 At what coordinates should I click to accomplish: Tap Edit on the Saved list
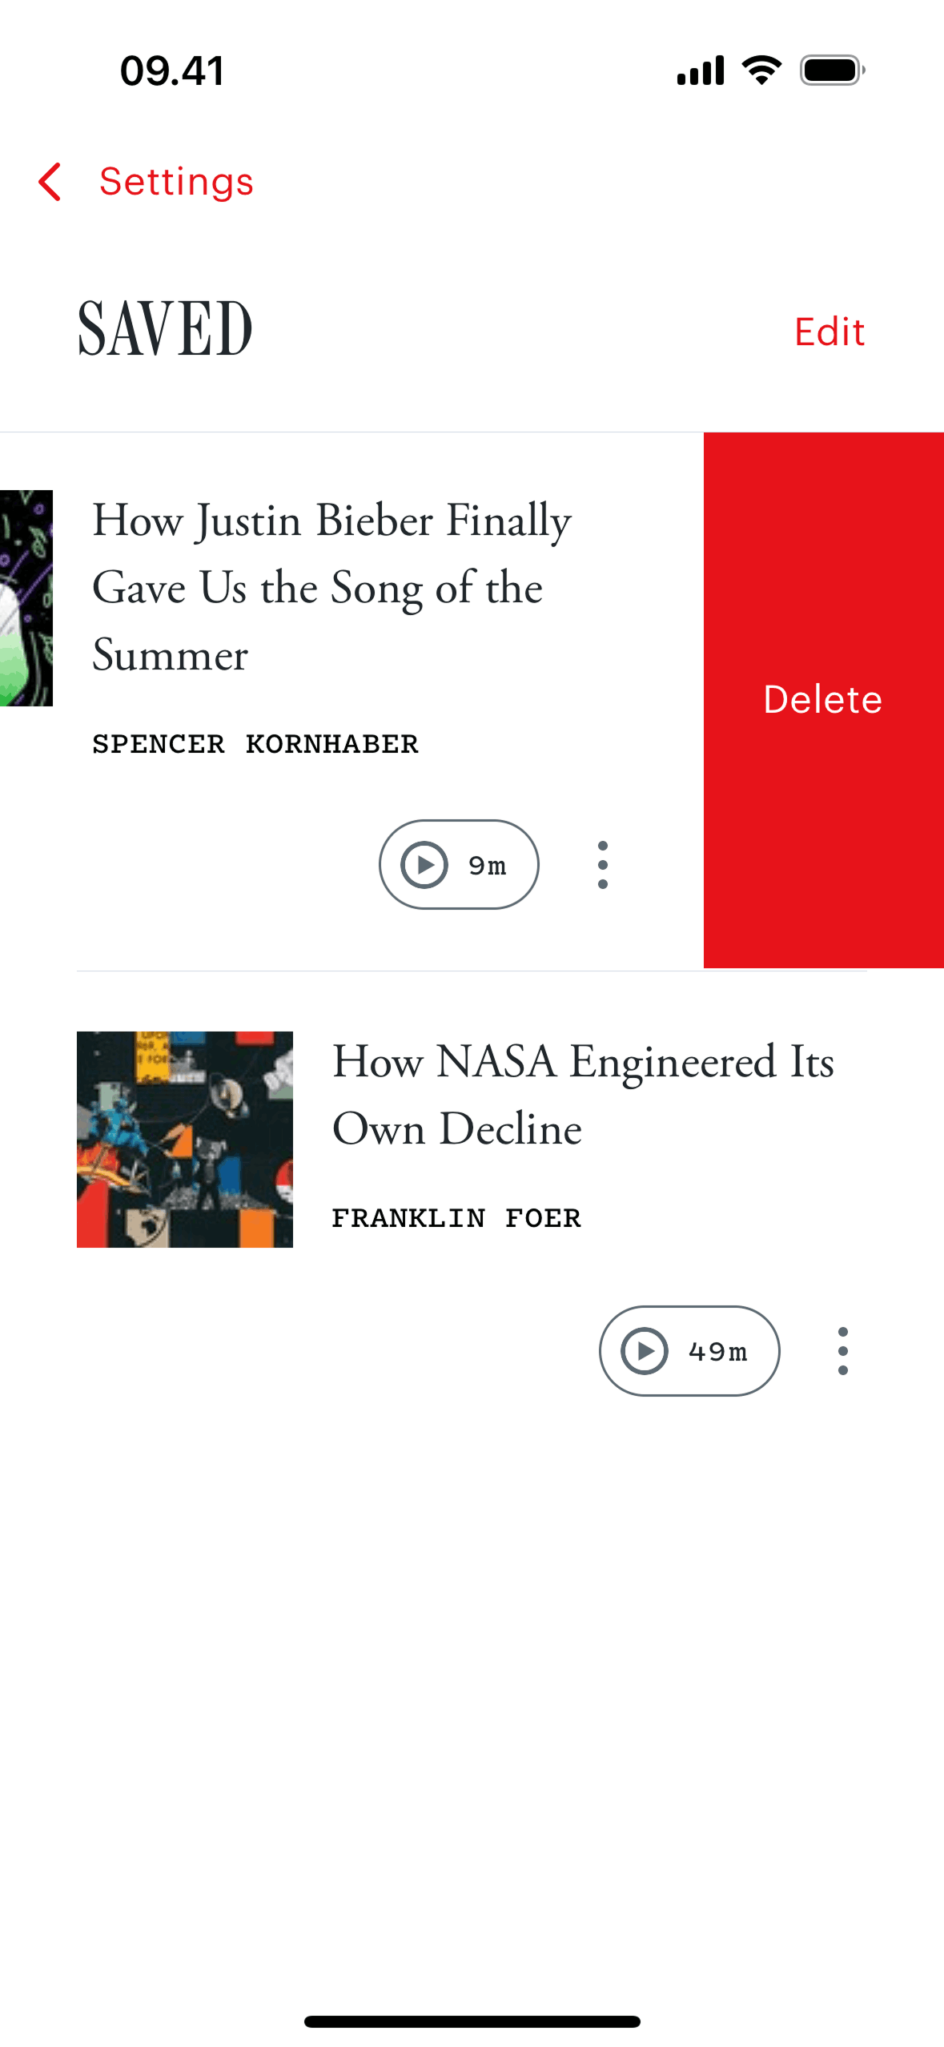[x=829, y=332]
